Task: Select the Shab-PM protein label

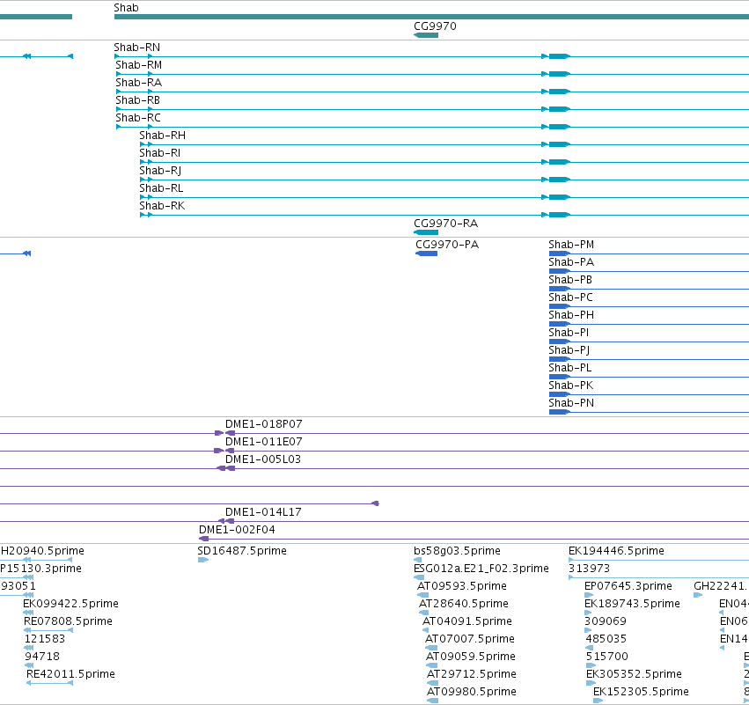Action: (571, 245)
